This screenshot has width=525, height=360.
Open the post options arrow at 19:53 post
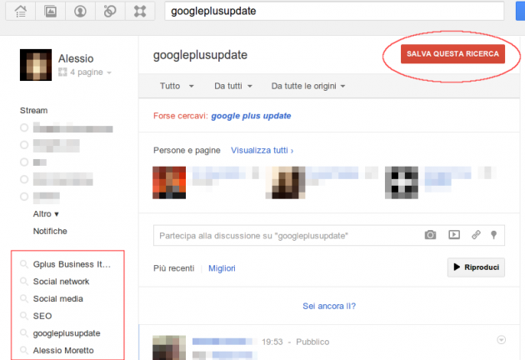pos(501,340)
